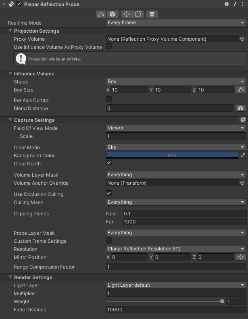Open the Realtime Mode dropdown

(x=176, y=23)
